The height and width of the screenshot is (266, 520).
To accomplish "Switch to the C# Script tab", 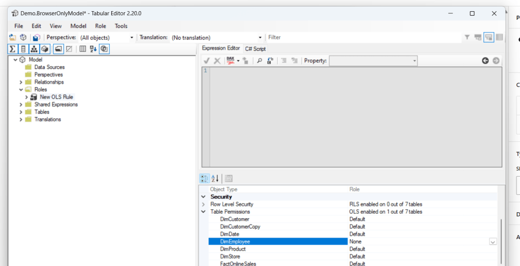I will pos(255,49).
